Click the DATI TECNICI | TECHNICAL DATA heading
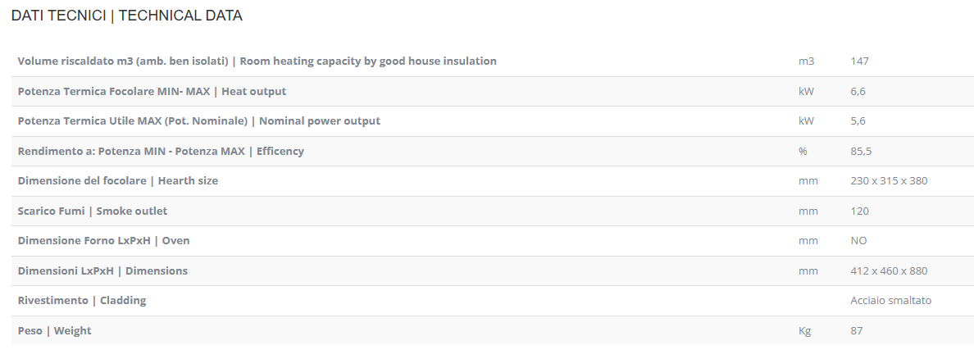The height and width of the screenshot is (359, 974). [x=126, y=16]
